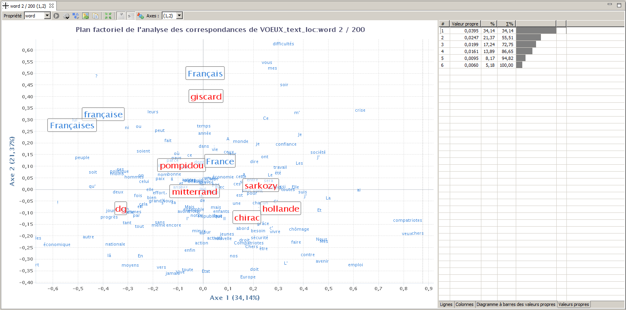The width and height of the screenshot is (626, 310).
Task: Open the Propriété 'word' dropdown
Action: (47, 16)
